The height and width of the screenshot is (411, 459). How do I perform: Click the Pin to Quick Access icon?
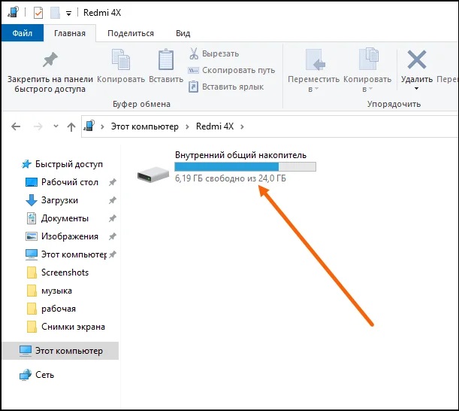pos(50,59)
